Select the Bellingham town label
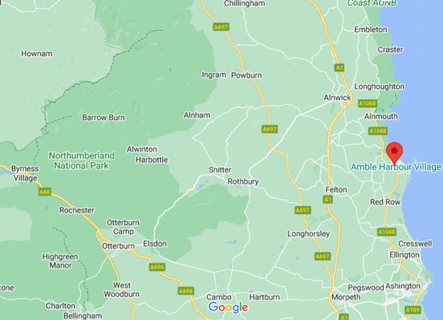Image resolution: width=443 pixels, height=320 pixels. click(83, 316)
